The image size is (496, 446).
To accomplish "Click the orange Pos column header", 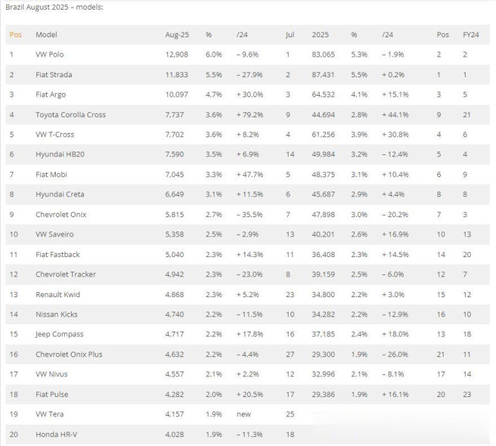I will click(x=15, y=34).
